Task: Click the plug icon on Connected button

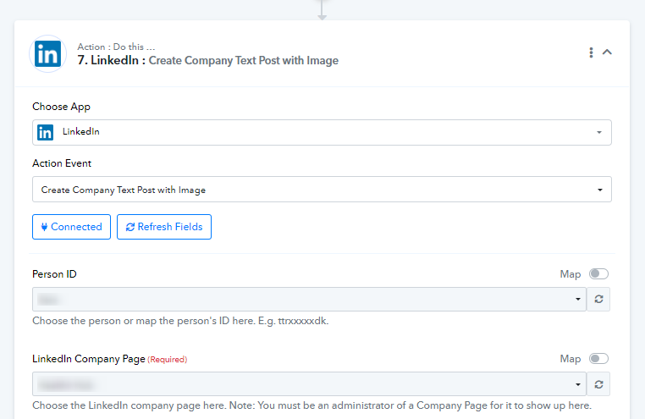Action: tap(44, 227)
